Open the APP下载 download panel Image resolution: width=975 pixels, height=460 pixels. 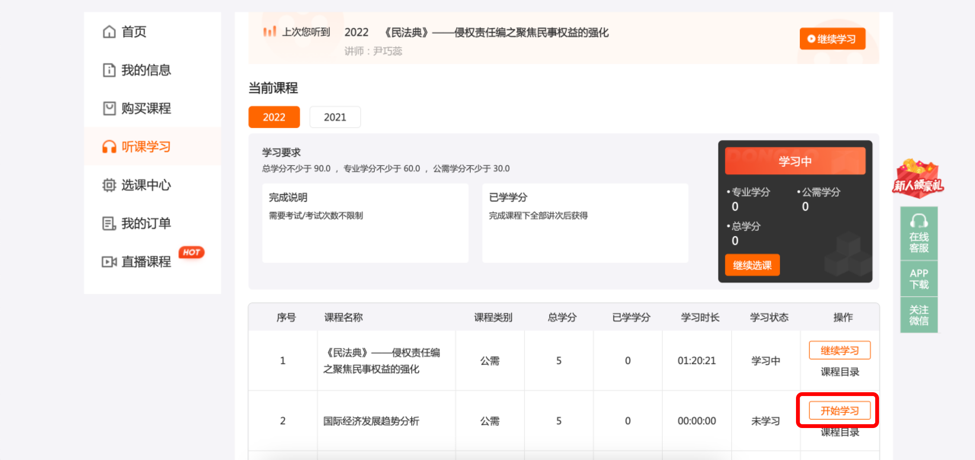[x=919, y=278]
